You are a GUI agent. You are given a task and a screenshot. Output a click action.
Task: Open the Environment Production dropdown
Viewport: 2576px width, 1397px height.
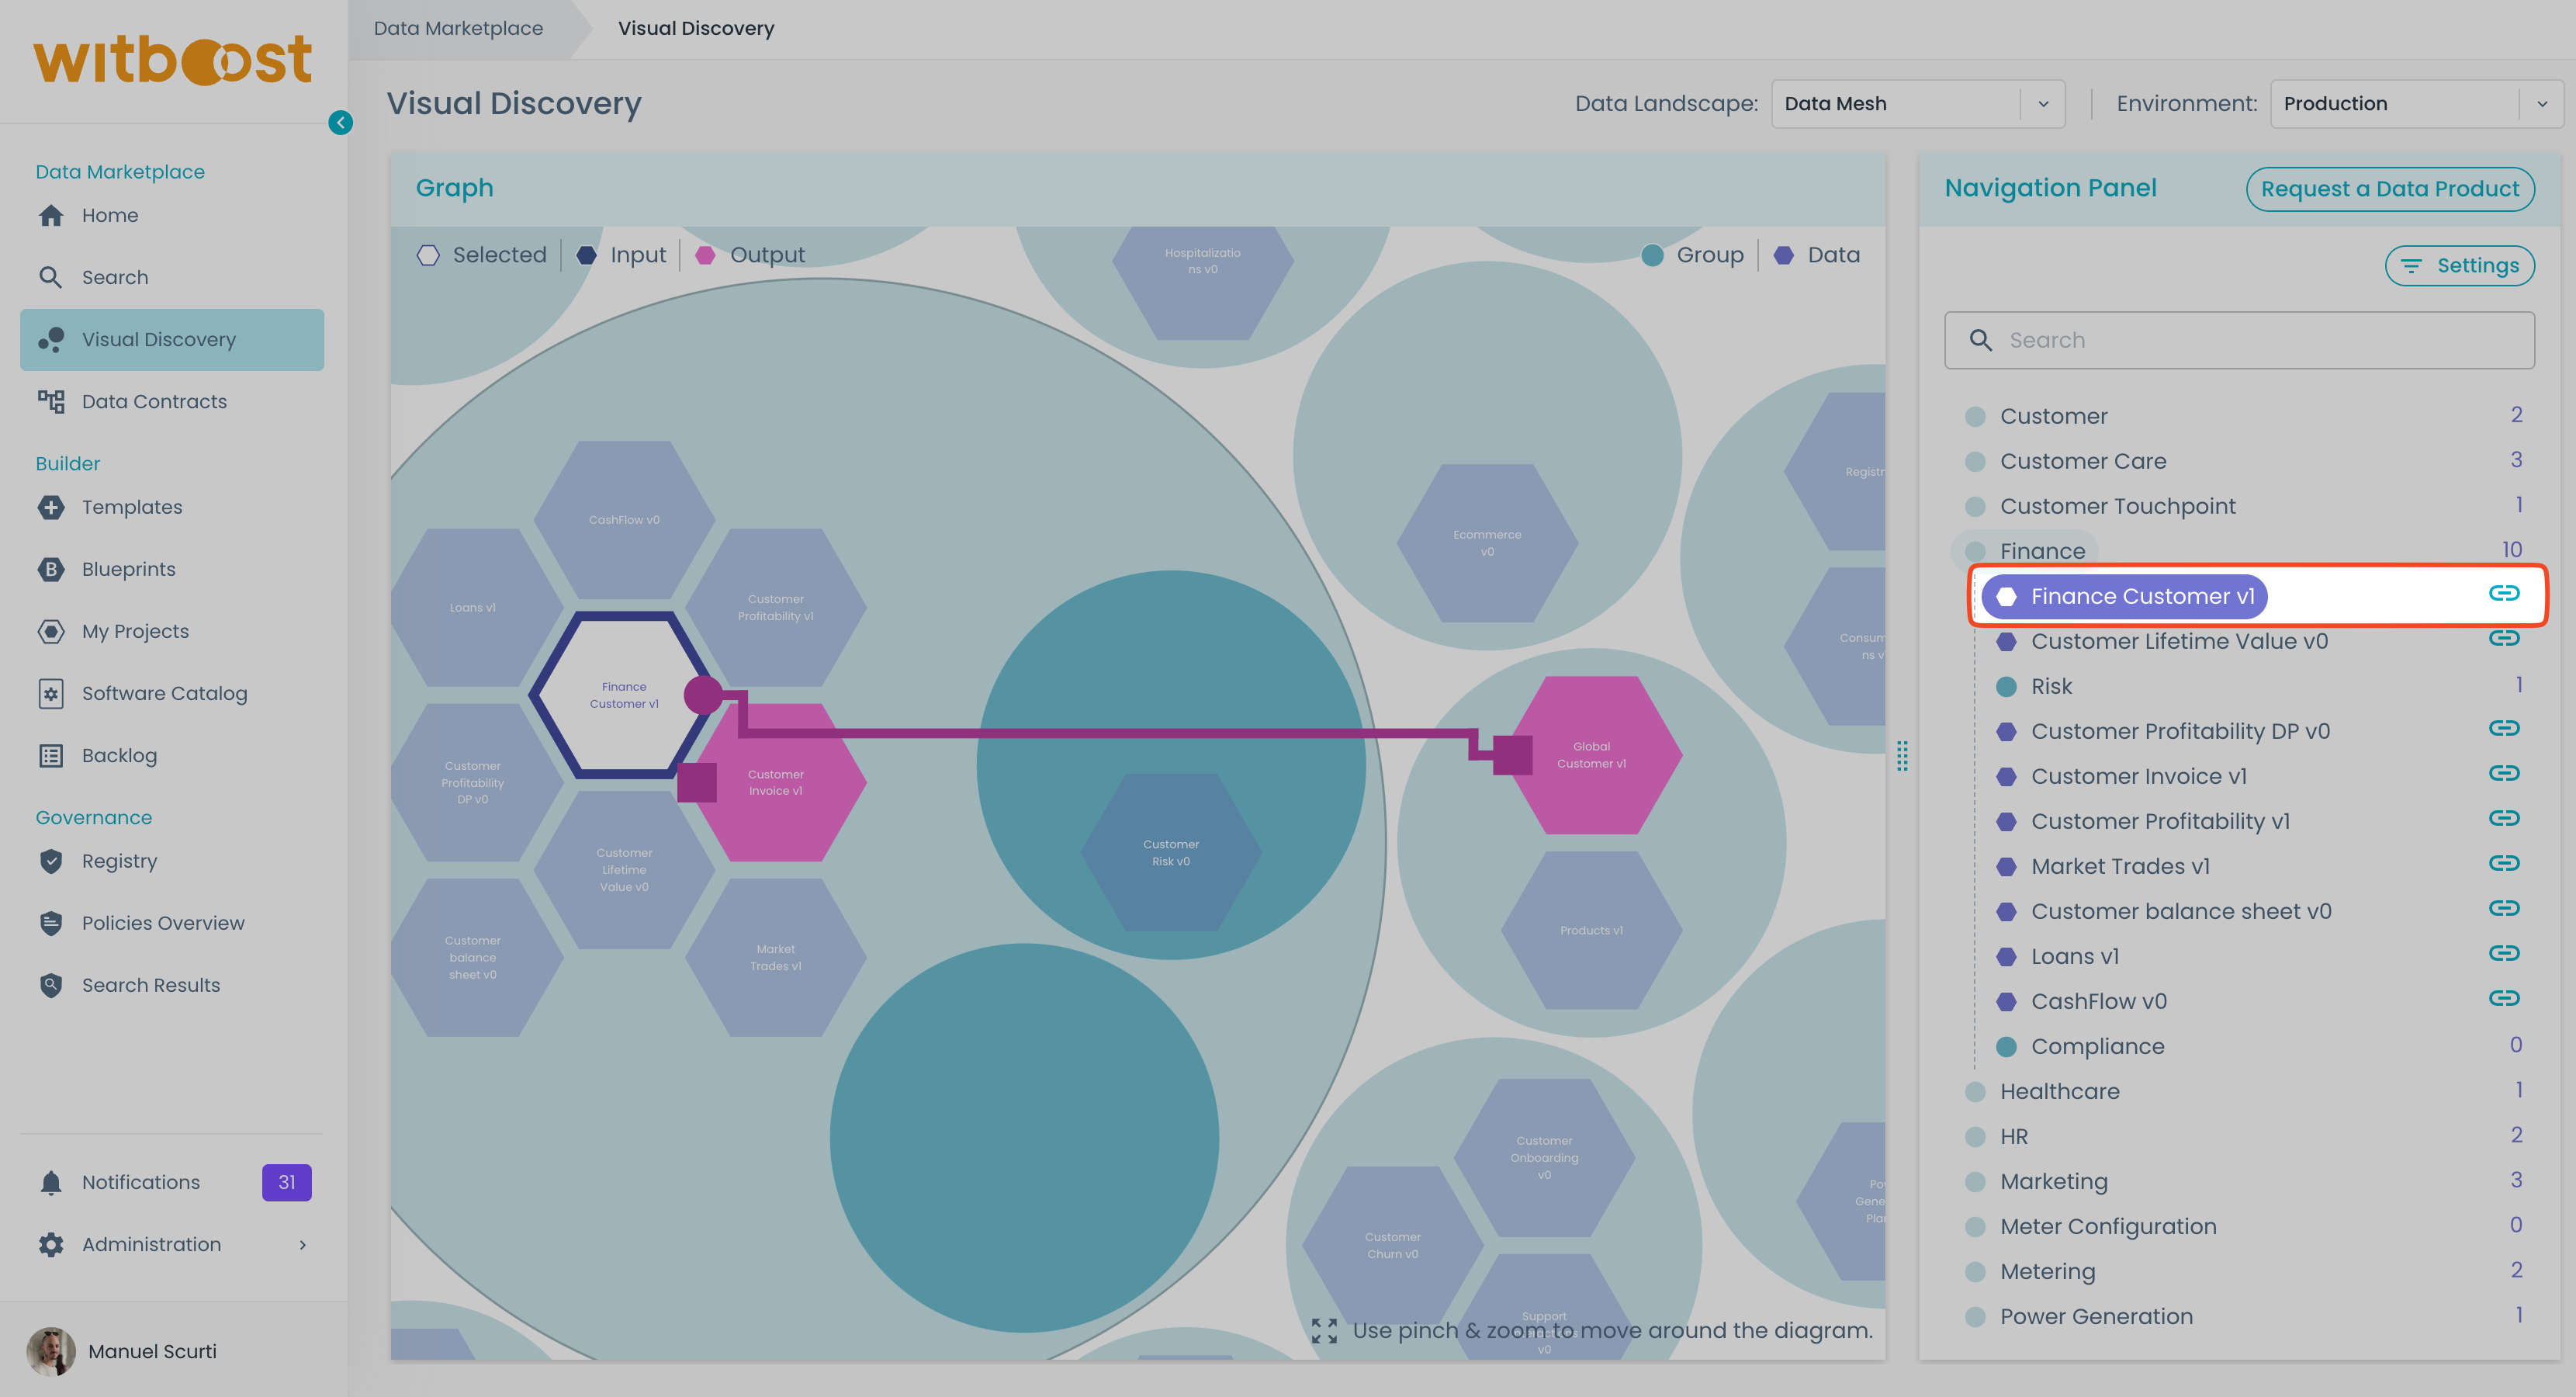coord(2415,103)
